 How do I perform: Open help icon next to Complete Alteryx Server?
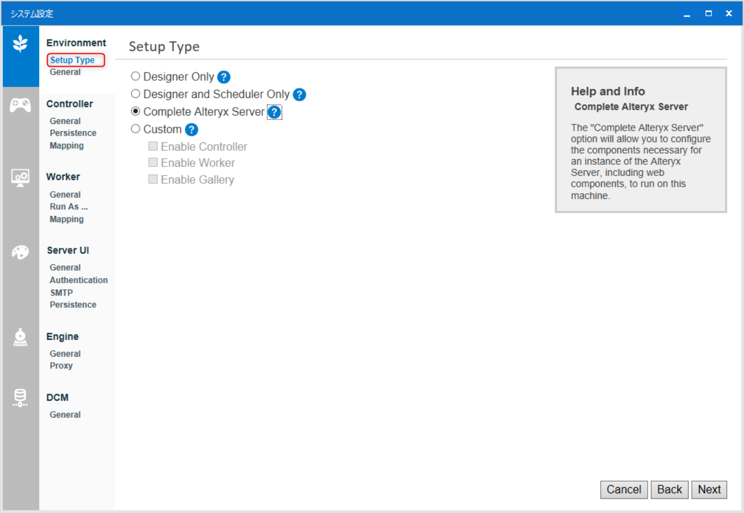[274, 112]
